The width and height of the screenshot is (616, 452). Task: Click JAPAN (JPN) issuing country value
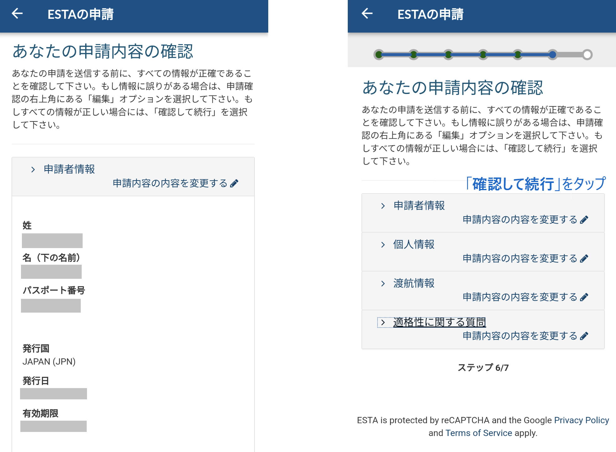click(x=49, y=361)
